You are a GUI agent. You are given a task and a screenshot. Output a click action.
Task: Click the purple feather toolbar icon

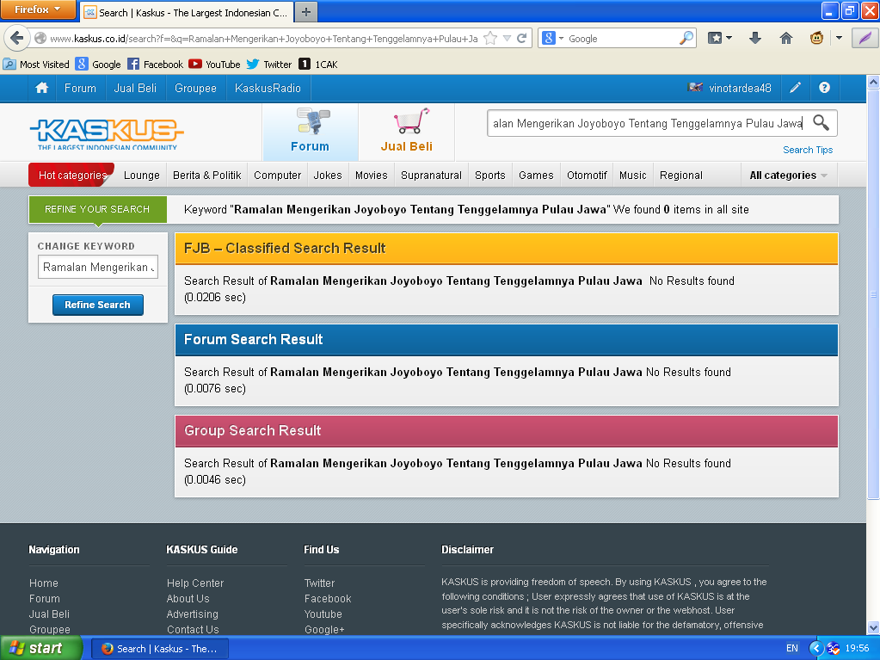tap(865, 38)
